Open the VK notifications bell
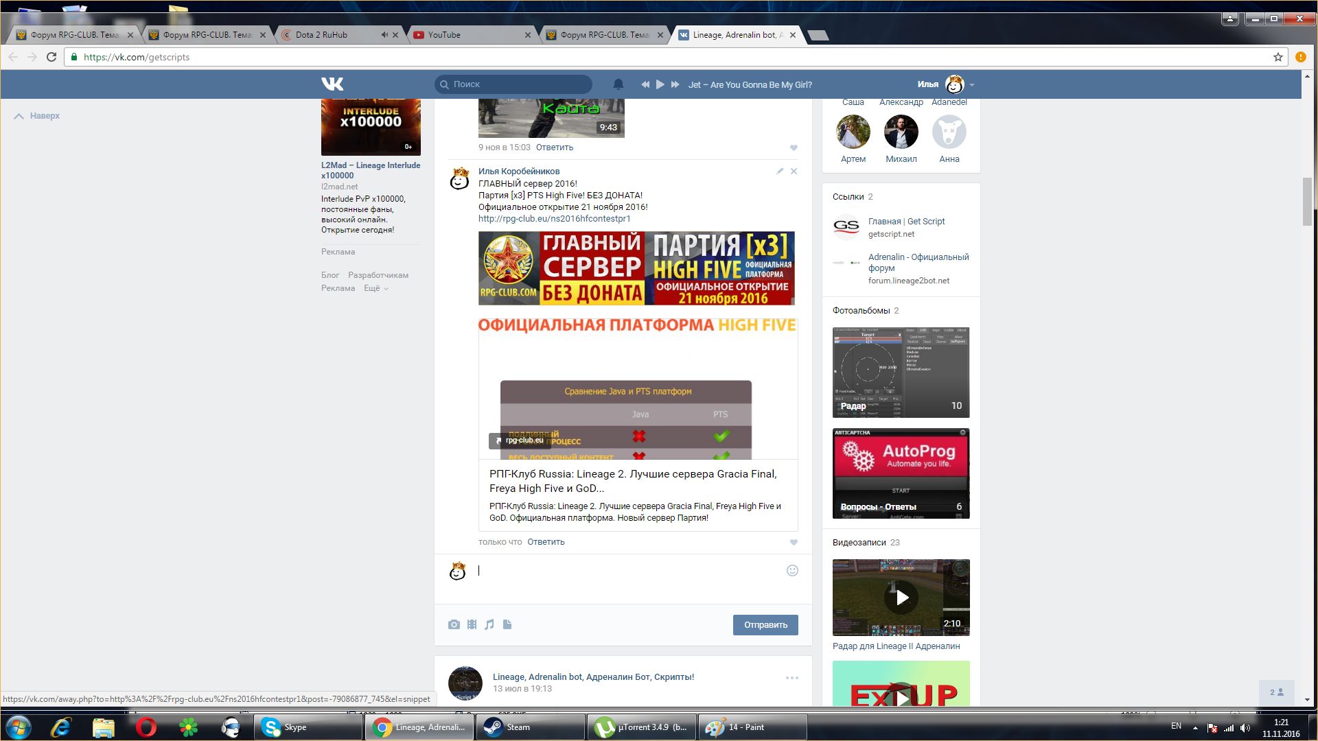 (x=618, y=84)
